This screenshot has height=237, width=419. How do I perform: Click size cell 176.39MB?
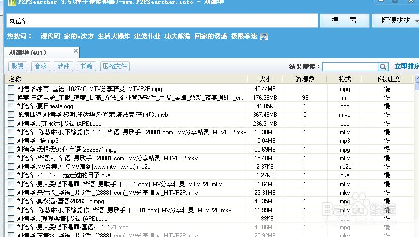(265, 98)
